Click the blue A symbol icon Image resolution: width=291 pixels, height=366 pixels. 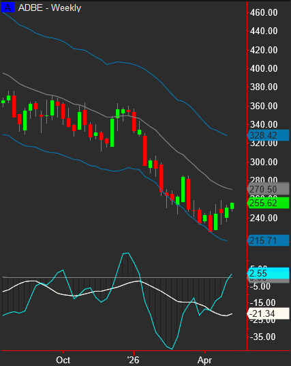click(x=7, y=8)
